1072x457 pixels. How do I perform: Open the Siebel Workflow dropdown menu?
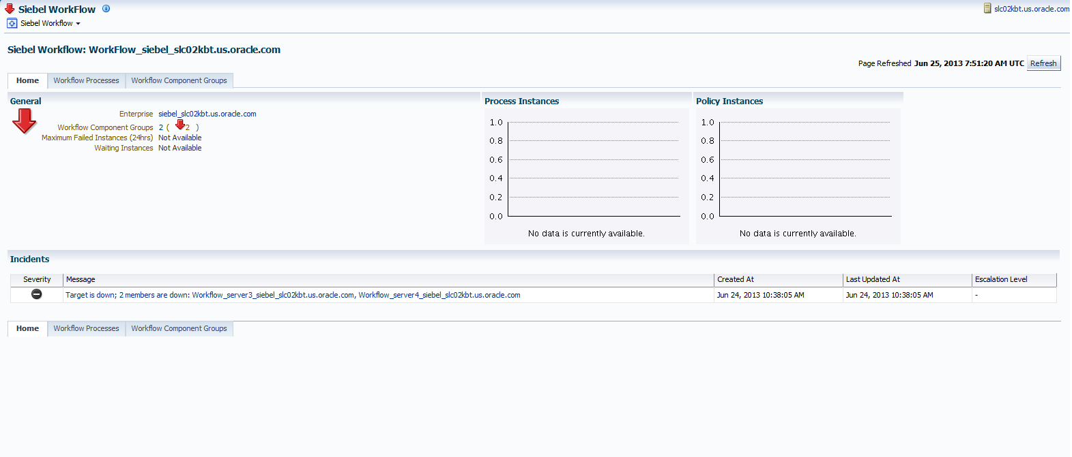click(50, 23)
